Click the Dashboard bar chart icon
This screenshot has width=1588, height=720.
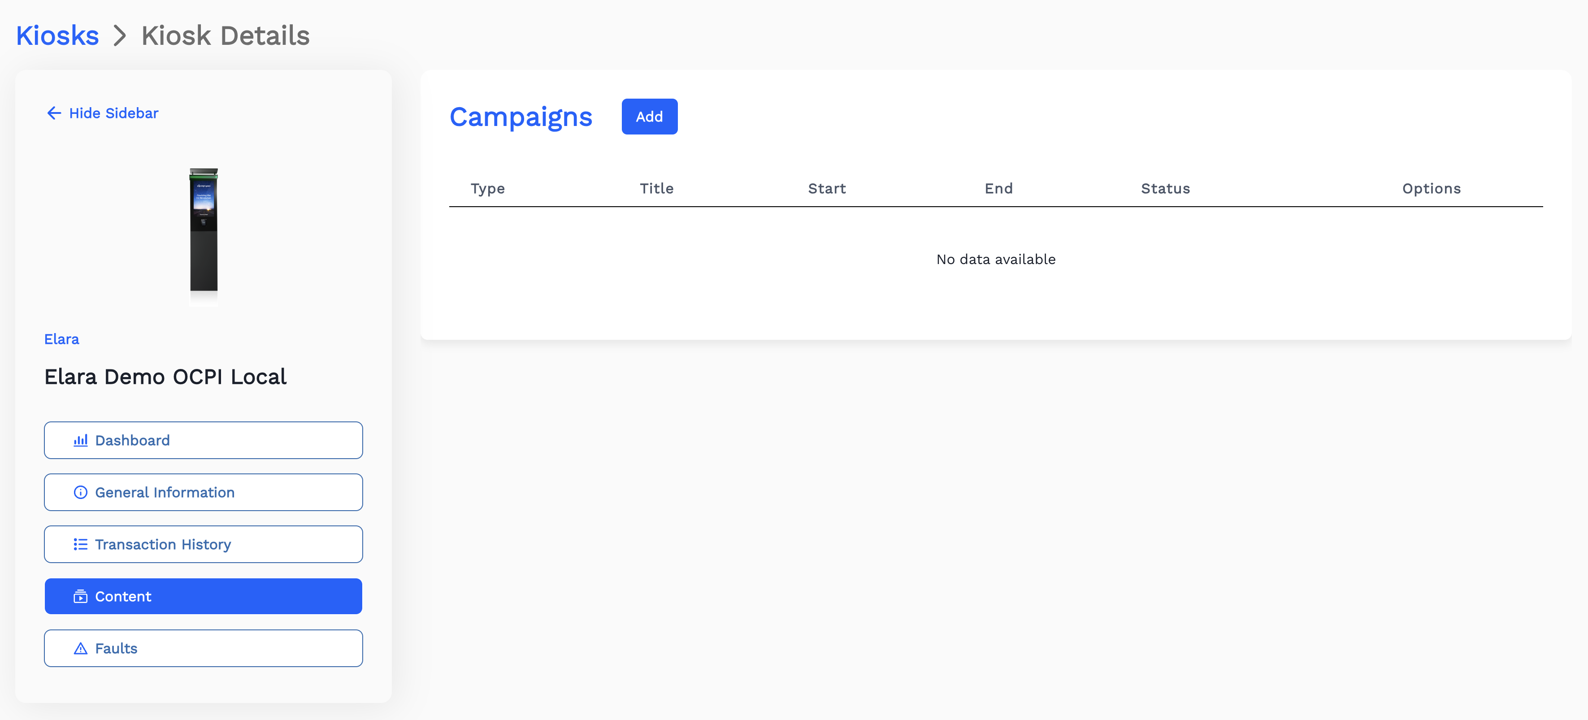[81, 440]
